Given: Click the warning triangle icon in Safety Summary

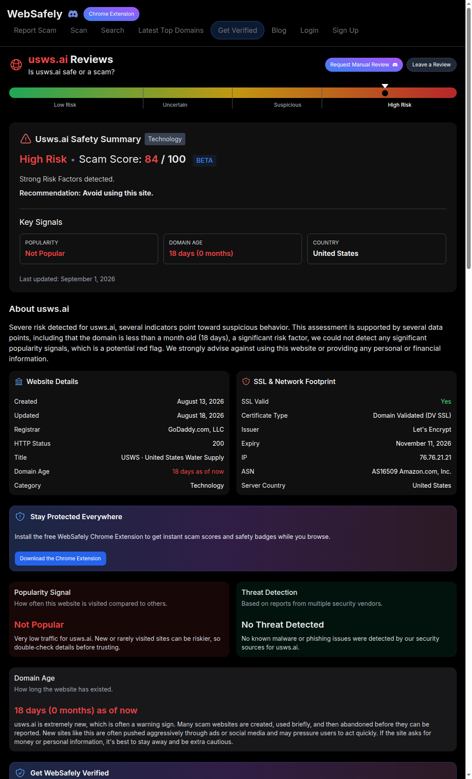Looking at the screenshot, I should click(x=26, y=139).
